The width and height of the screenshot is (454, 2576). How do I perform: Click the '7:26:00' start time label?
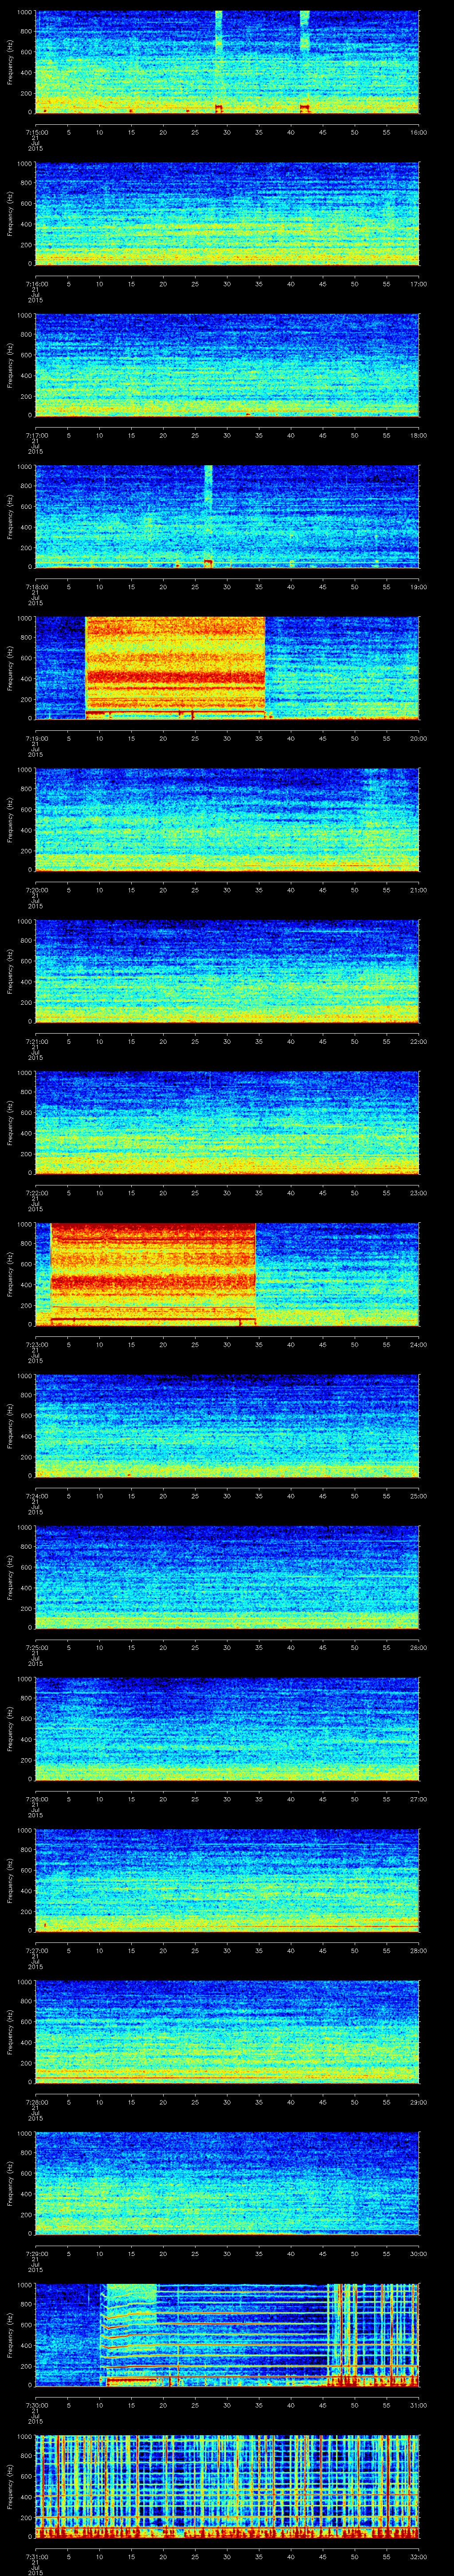click(x=36, y=1798)
